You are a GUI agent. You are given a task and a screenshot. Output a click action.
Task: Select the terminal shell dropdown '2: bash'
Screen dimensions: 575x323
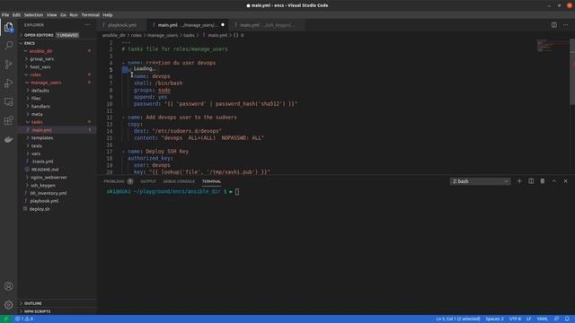pyautogui.click(x=480, y=181)
